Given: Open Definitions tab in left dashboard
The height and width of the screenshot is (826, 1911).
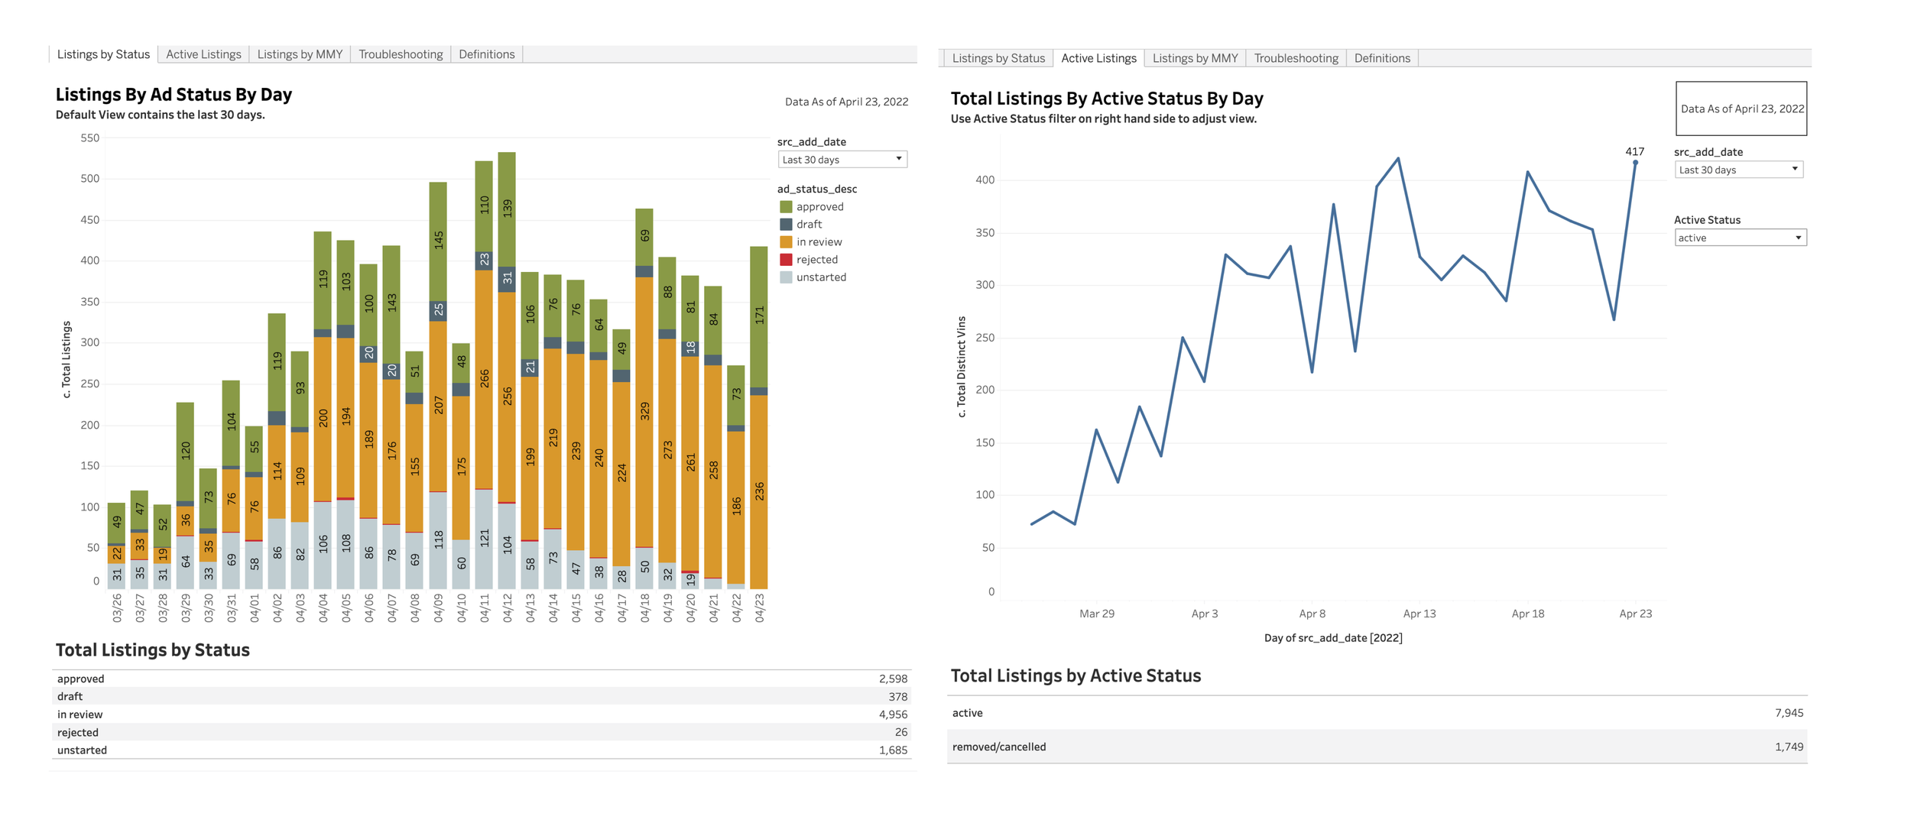Looking at the screenshot, I should coord(487,54).
